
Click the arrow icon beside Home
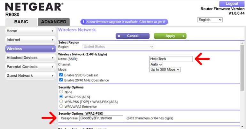pyautogui.click(x=53, y=31)
